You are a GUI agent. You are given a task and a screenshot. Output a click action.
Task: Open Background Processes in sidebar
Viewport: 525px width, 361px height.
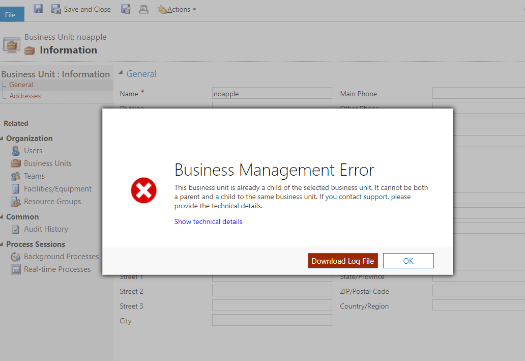point(61,257)
